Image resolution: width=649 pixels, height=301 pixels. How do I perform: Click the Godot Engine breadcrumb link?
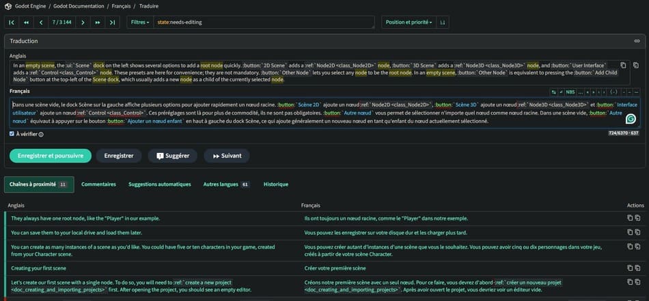tap(31, 6)
